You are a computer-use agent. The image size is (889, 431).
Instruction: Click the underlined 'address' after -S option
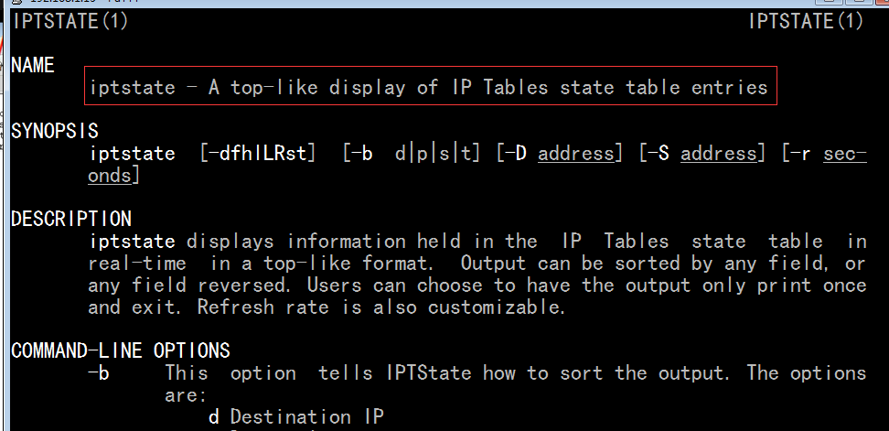[x=718, y=154]
